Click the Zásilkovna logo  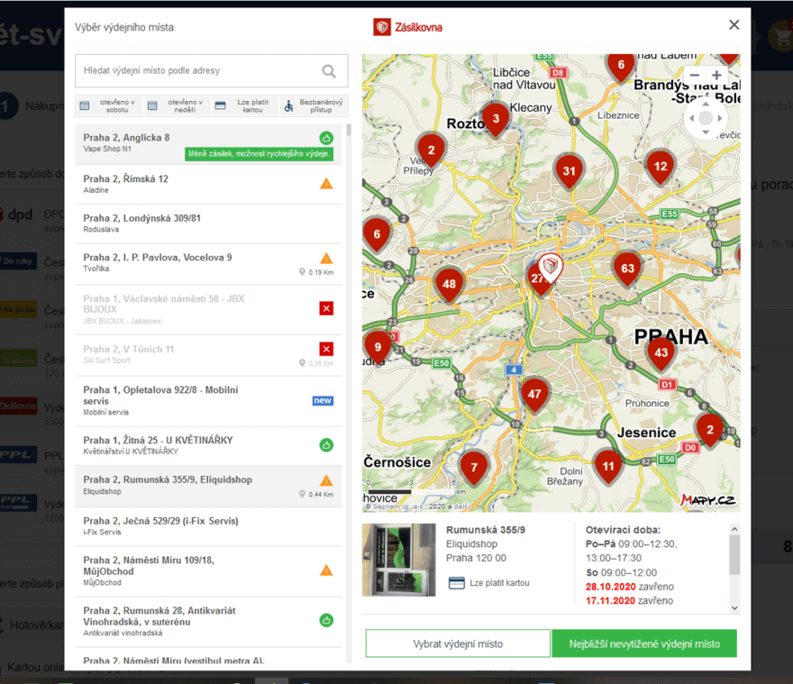tap(407, 27)
